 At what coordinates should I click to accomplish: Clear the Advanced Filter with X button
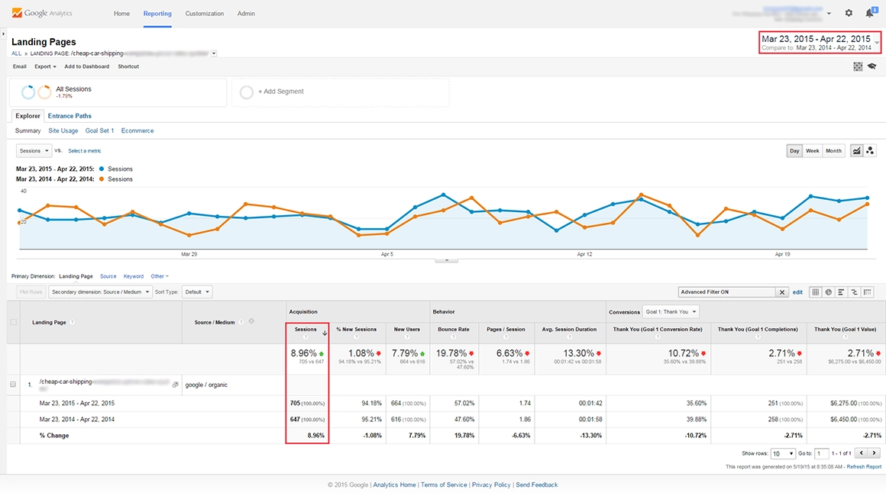tap(782, 292)
